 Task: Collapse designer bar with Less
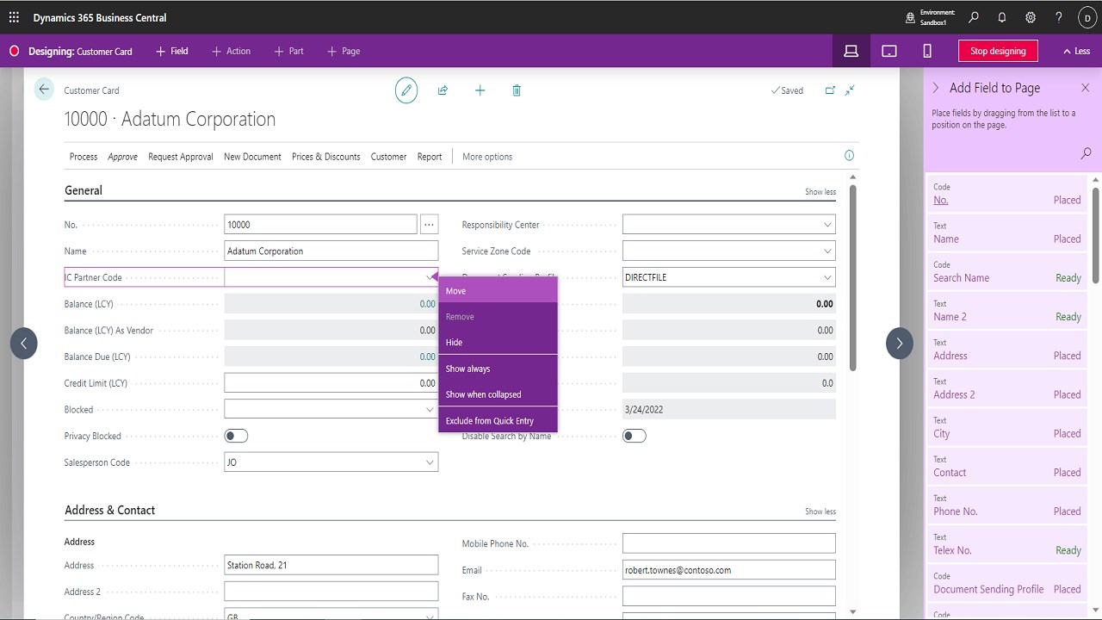[x=1076, y=51]
